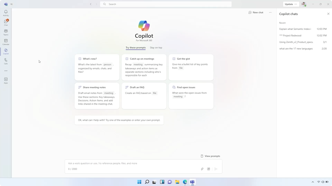Open the plugins icon in compose box
This screenshot has width=332, height=186.
(x=209, y=169)
